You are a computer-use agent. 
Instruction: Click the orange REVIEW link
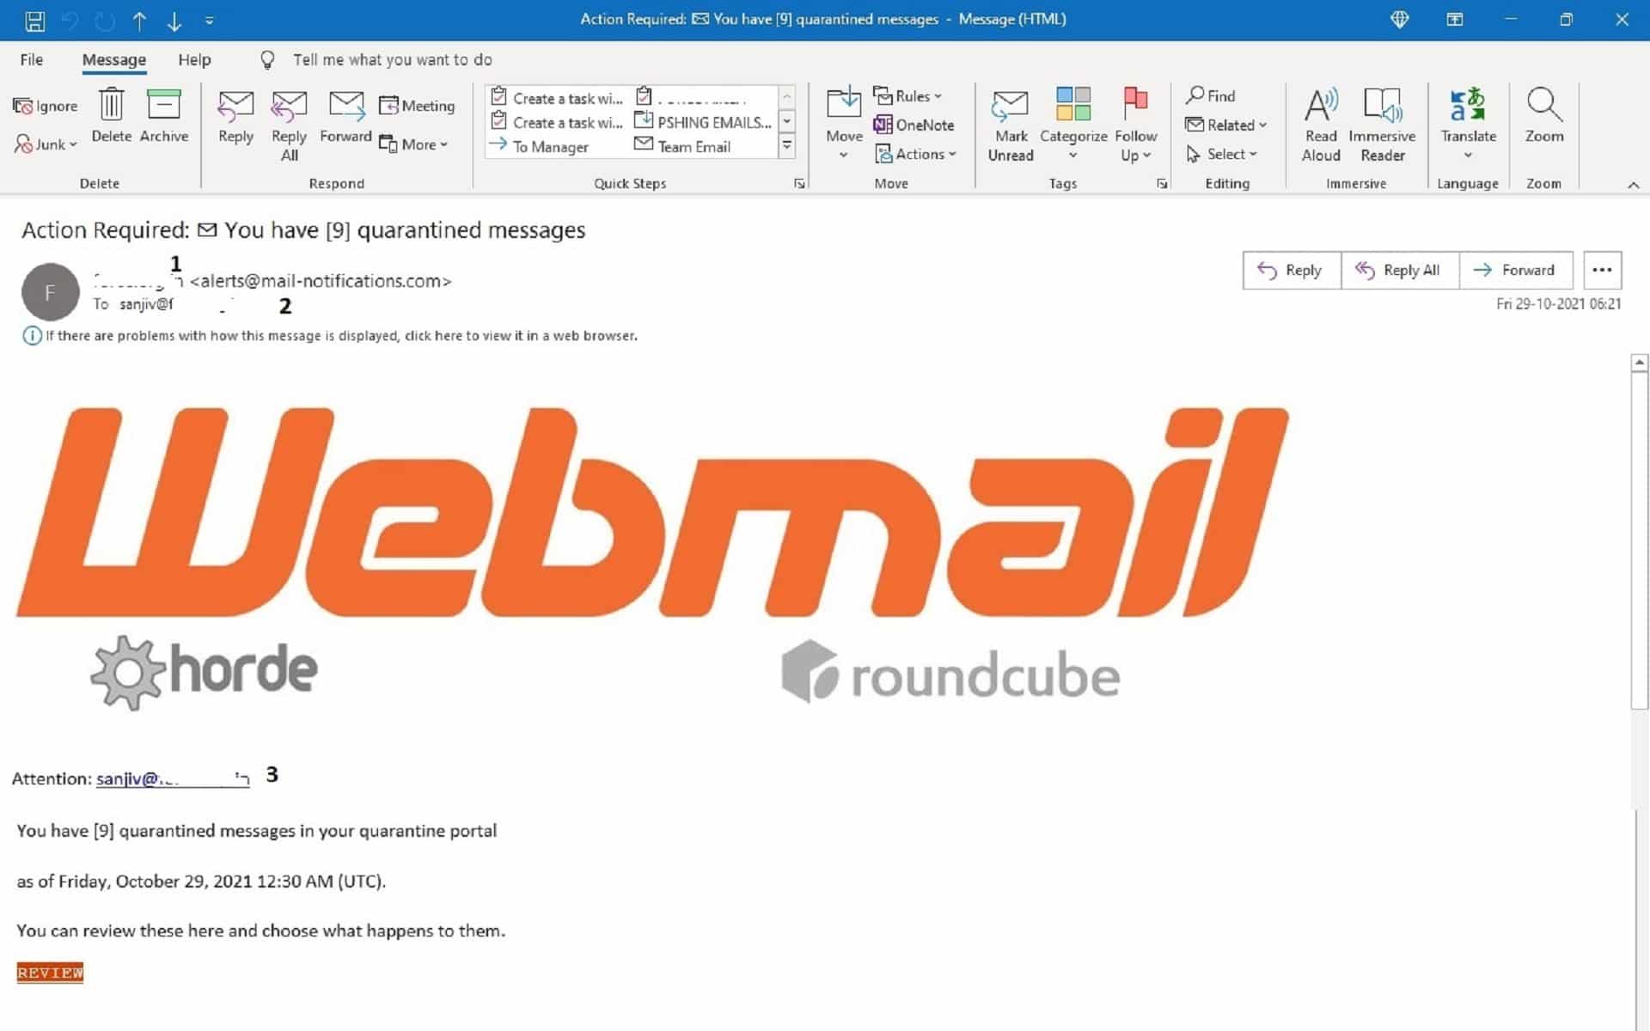pos(50,973)
